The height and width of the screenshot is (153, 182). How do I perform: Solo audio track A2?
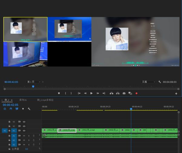tap(29, 140)
